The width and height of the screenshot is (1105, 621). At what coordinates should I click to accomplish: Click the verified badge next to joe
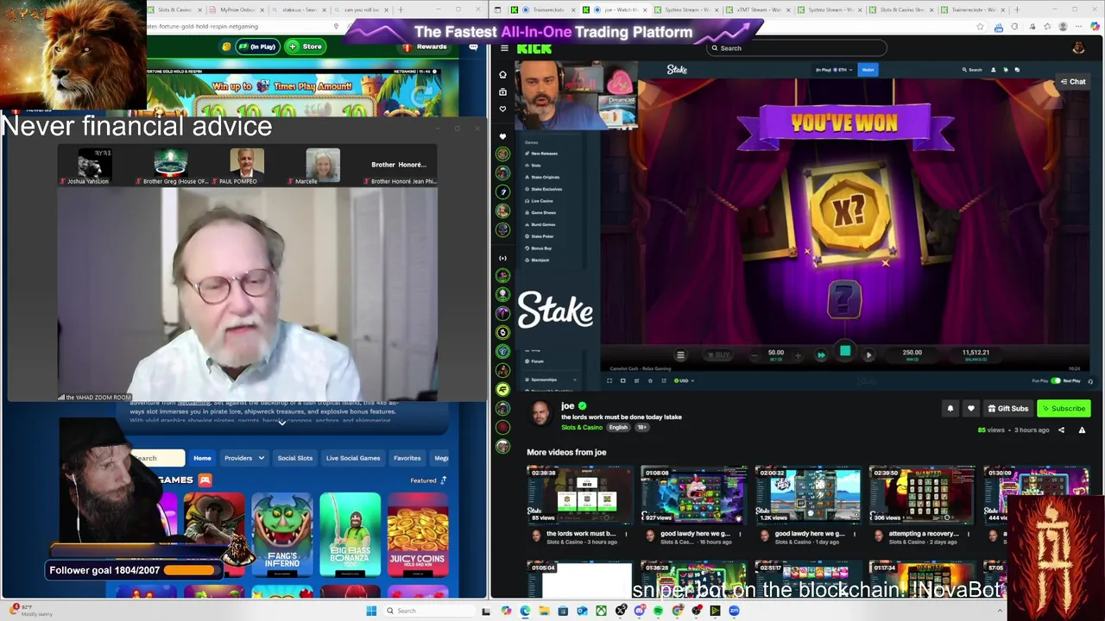pos(582,406)
